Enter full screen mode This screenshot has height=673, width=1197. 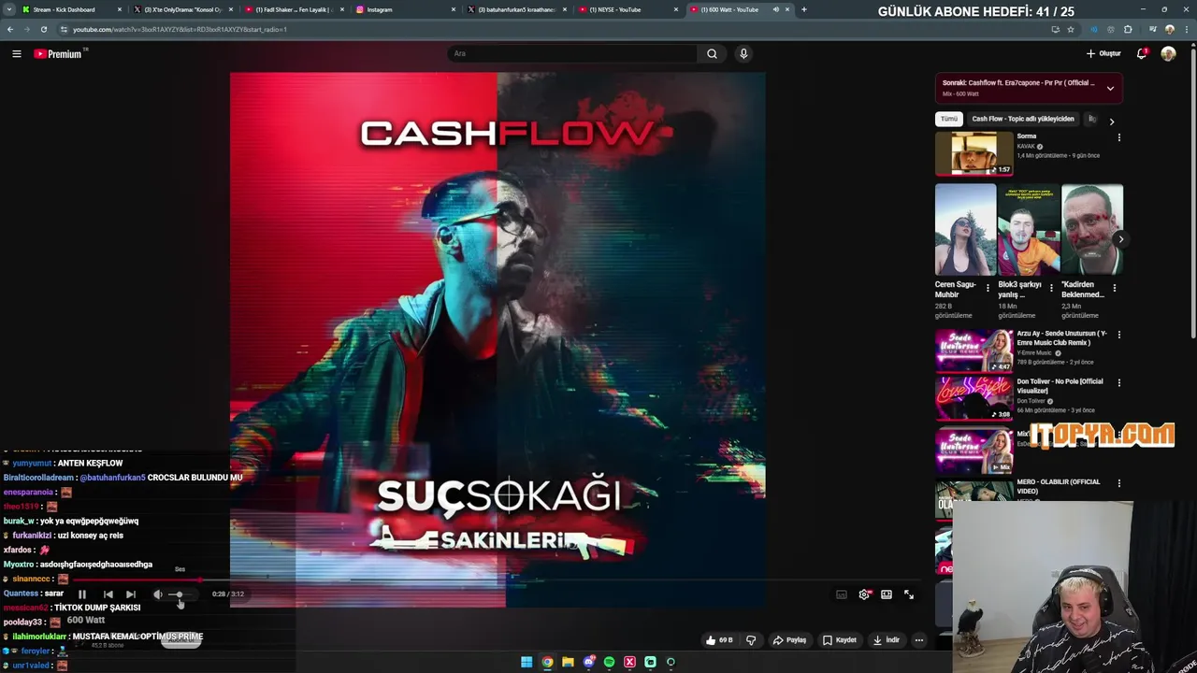coord(909,594)
